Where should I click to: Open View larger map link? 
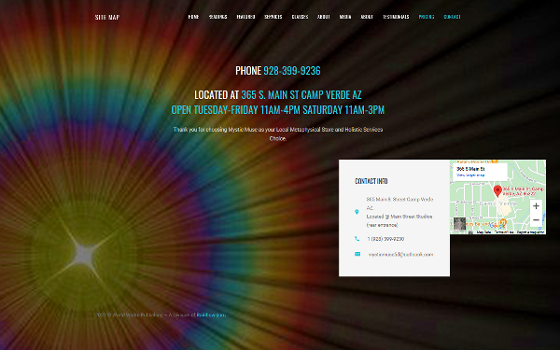pyautogui.click(x=470, y=175)
